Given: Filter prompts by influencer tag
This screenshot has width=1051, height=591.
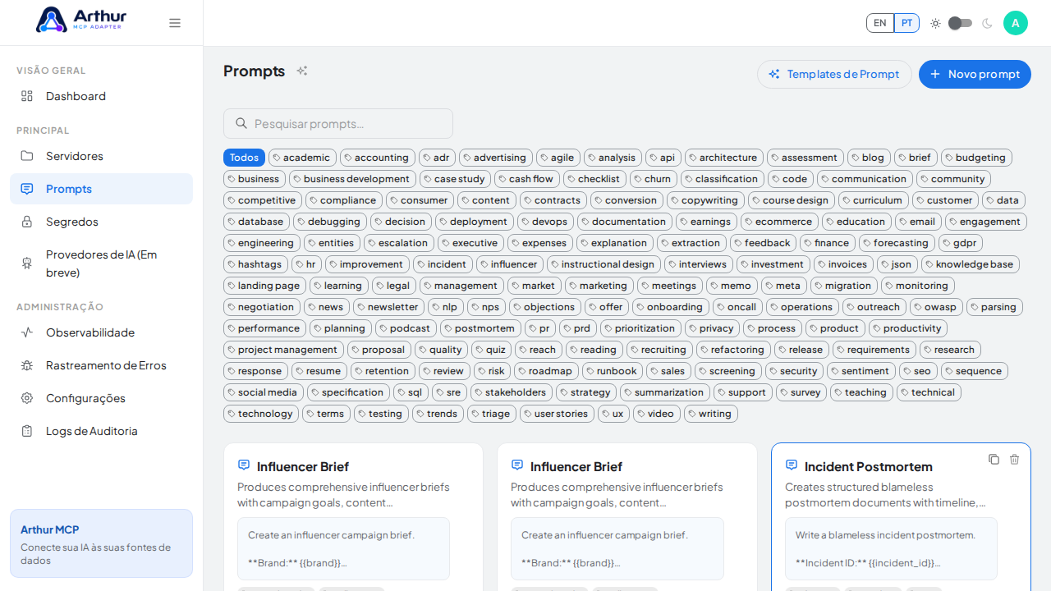Looking at the screenshot, I should pos(510,264).
